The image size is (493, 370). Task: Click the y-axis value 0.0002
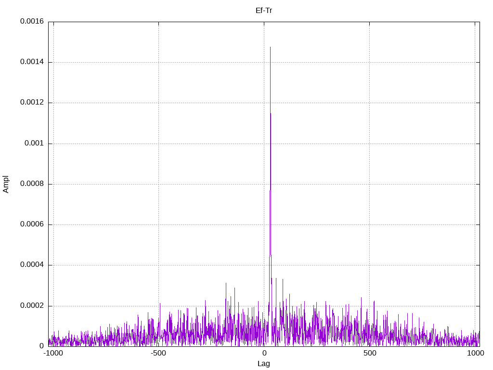tap(32, 306)
